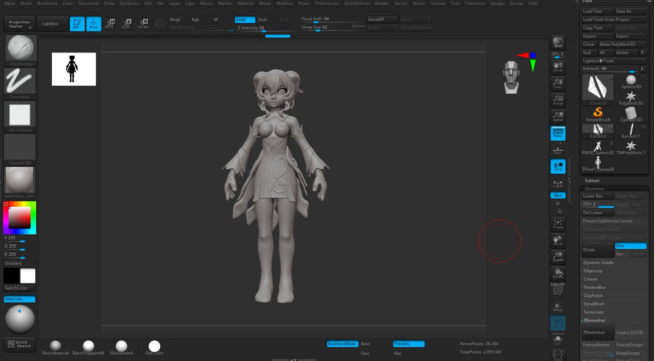The image size is (654, 361).
Task: Expand the DynaMesh section
Action: pos(594,304)
